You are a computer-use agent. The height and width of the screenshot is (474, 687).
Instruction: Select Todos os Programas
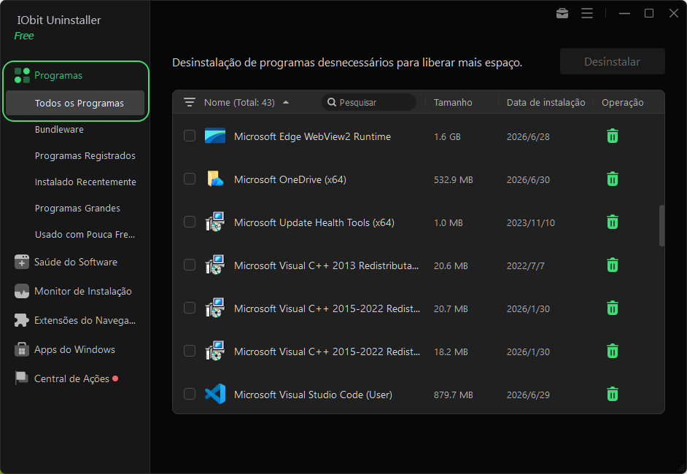click(x=75, y=103)
